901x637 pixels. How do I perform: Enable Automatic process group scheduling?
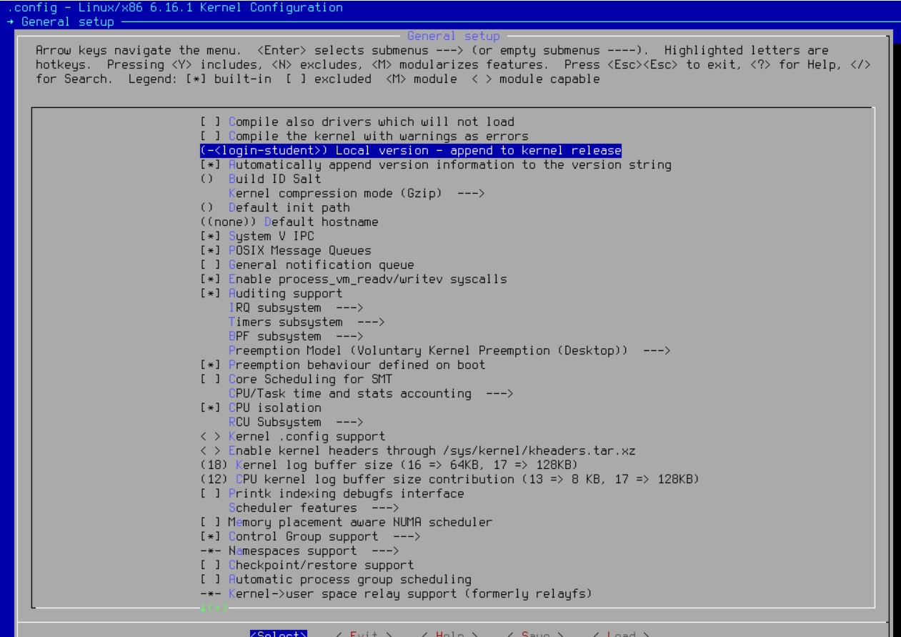point(336,579)
